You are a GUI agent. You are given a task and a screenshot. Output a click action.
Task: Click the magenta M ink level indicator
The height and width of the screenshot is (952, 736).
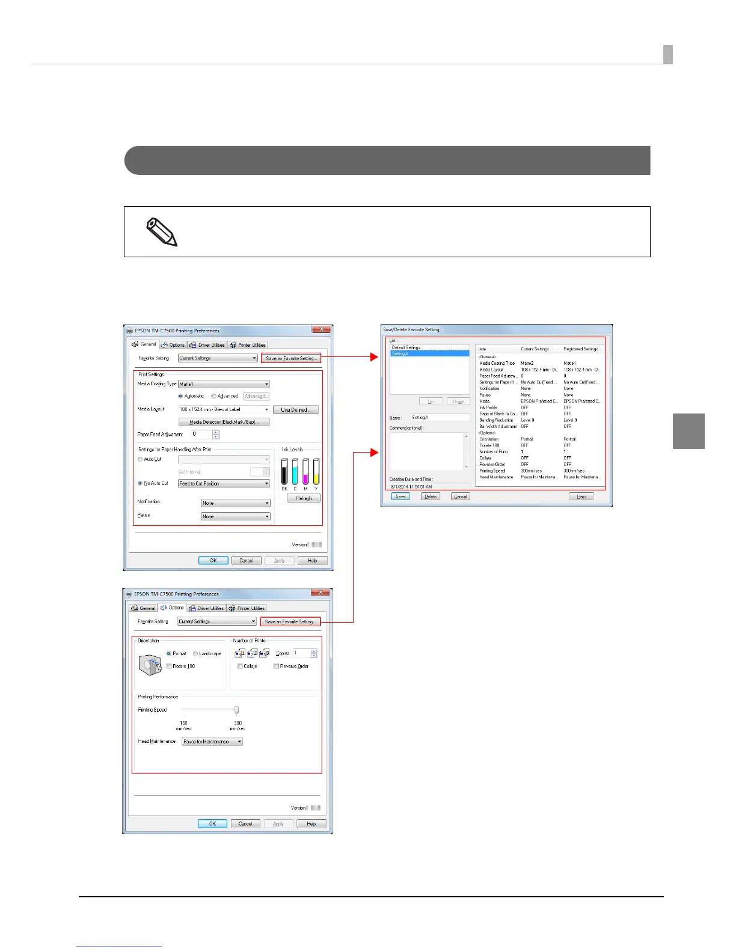point(305,471)
